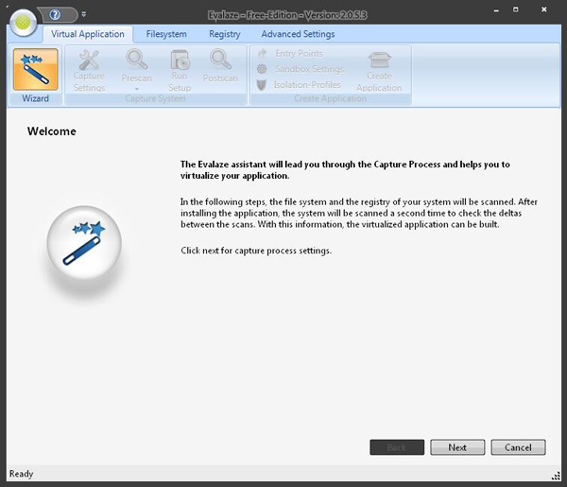Click the Ready status bar text
Screen dimensions: 567x487
tap(22, 474)
